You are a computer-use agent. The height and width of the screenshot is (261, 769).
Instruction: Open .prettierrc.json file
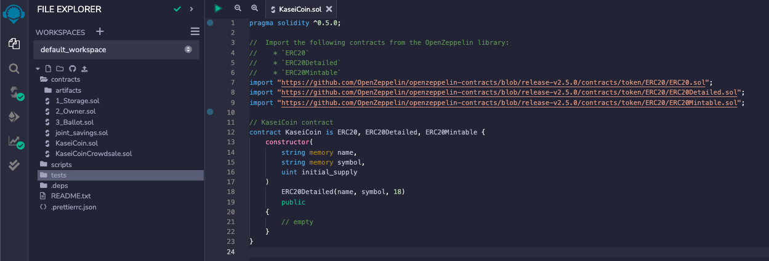click(68, 207)
